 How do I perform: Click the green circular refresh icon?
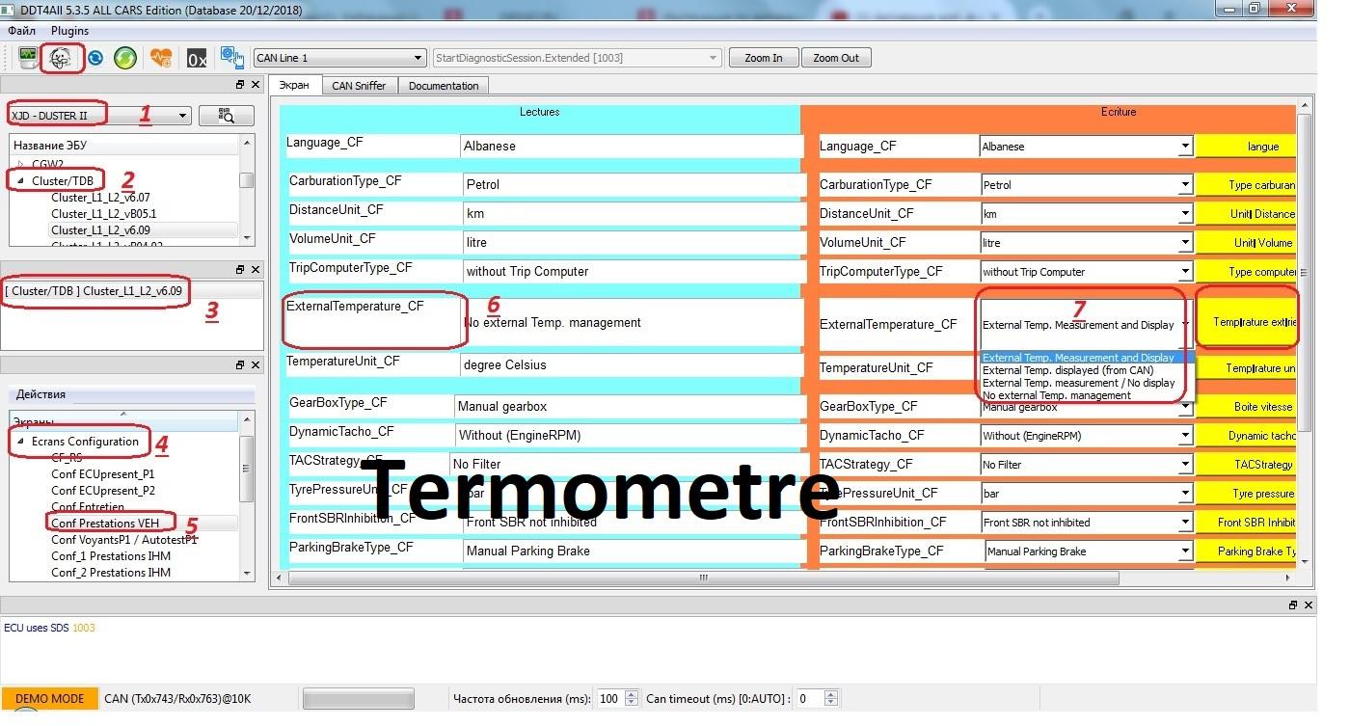(x=125, y=58)
